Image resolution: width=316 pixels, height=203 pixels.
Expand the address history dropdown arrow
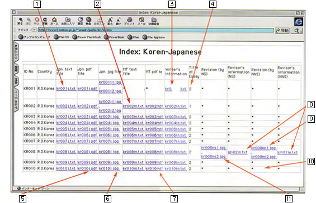click(x=34, y=30)
